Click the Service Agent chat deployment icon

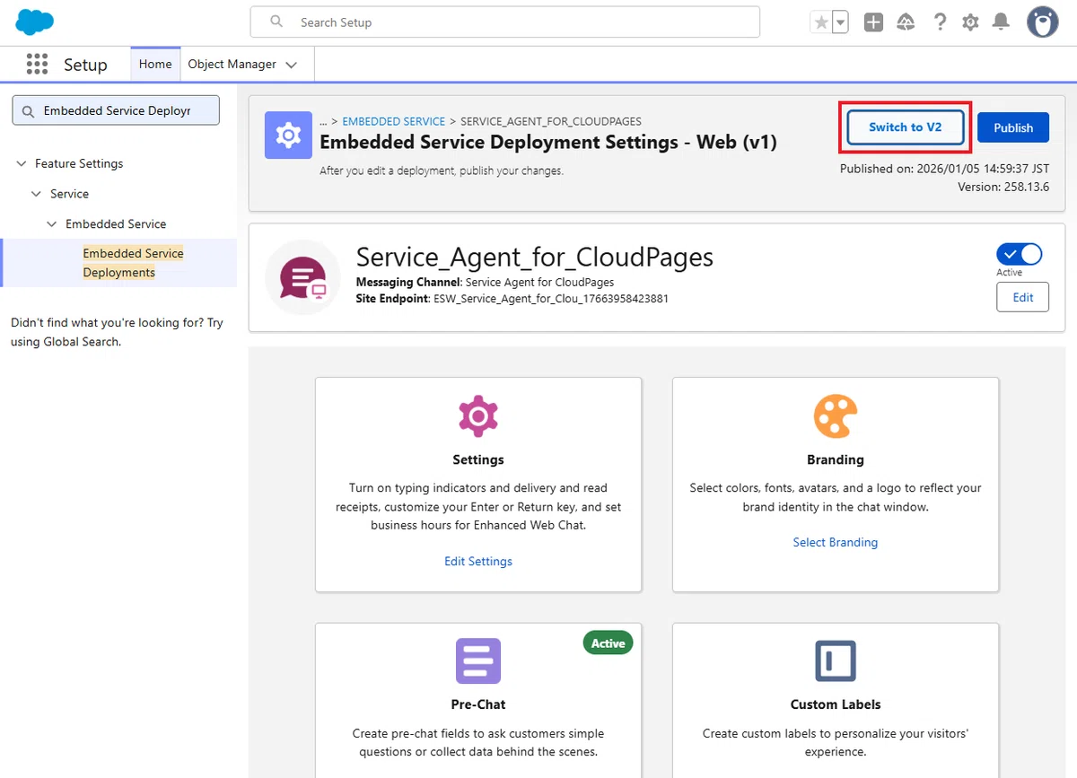(303, 277)
